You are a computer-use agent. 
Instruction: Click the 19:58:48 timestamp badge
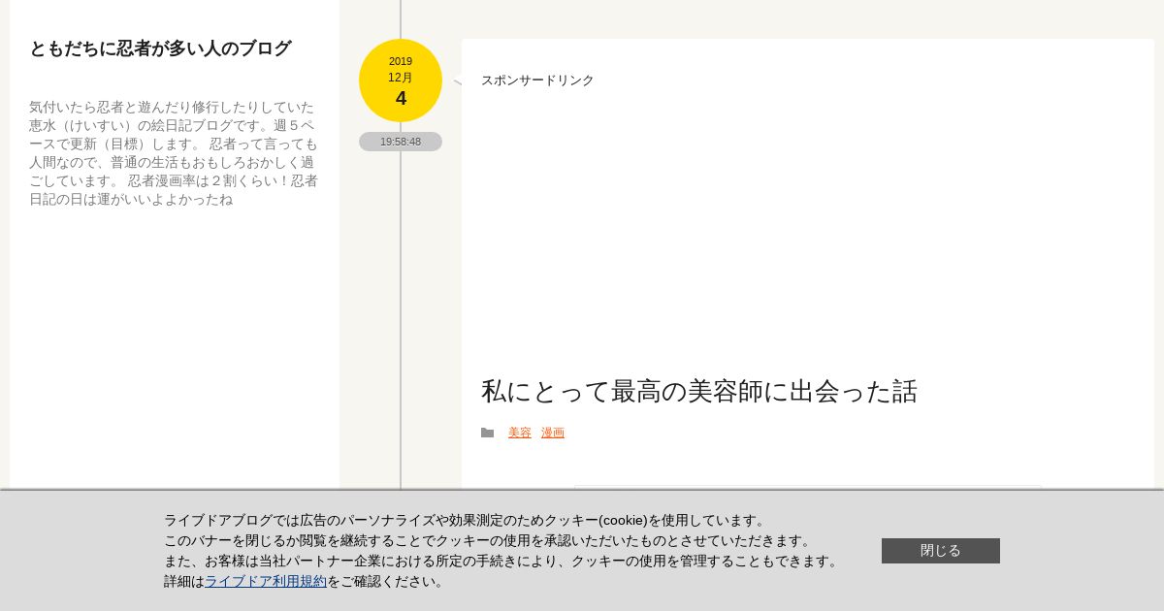(x=401, y=142)
